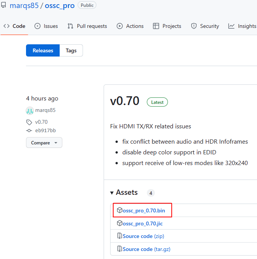Open the Projects tab
This screenshot has width=257, height=259.
(x=167, y=26)
